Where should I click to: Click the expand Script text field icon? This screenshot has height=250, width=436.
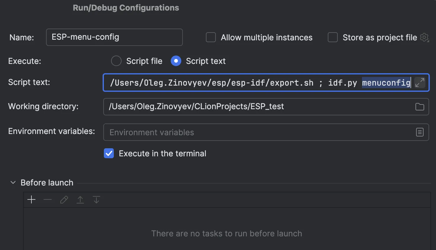click(x=420, y=83)
